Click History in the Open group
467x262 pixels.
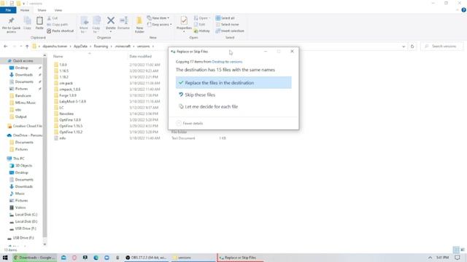coord(201,31)
